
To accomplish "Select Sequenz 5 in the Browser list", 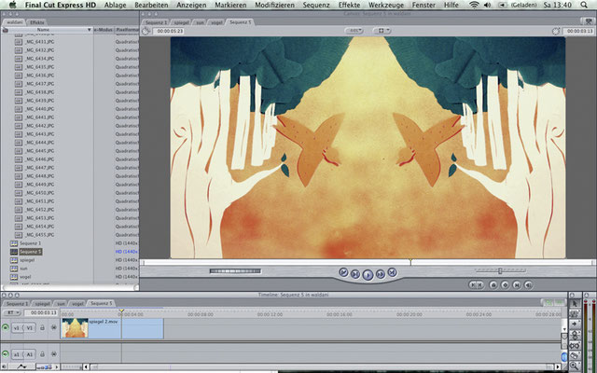I will coord(31,252).
